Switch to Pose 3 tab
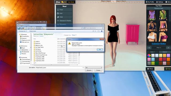This screenshot has height=96, width=171. [x=114, y=1]
